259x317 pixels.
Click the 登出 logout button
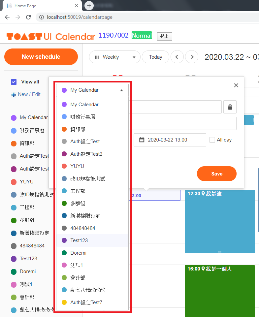pos(165,36)
